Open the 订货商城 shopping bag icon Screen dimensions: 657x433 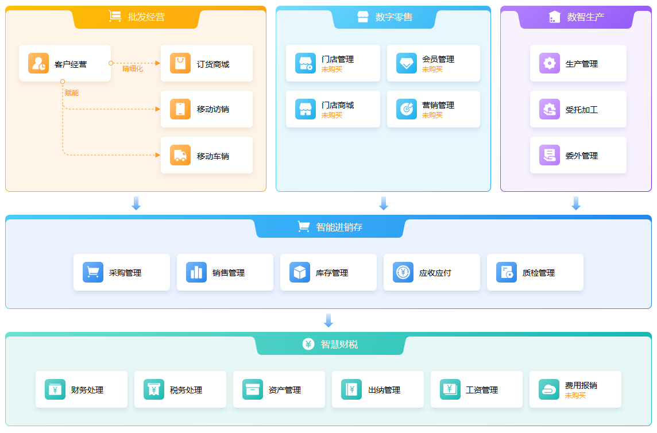point(180,63)
